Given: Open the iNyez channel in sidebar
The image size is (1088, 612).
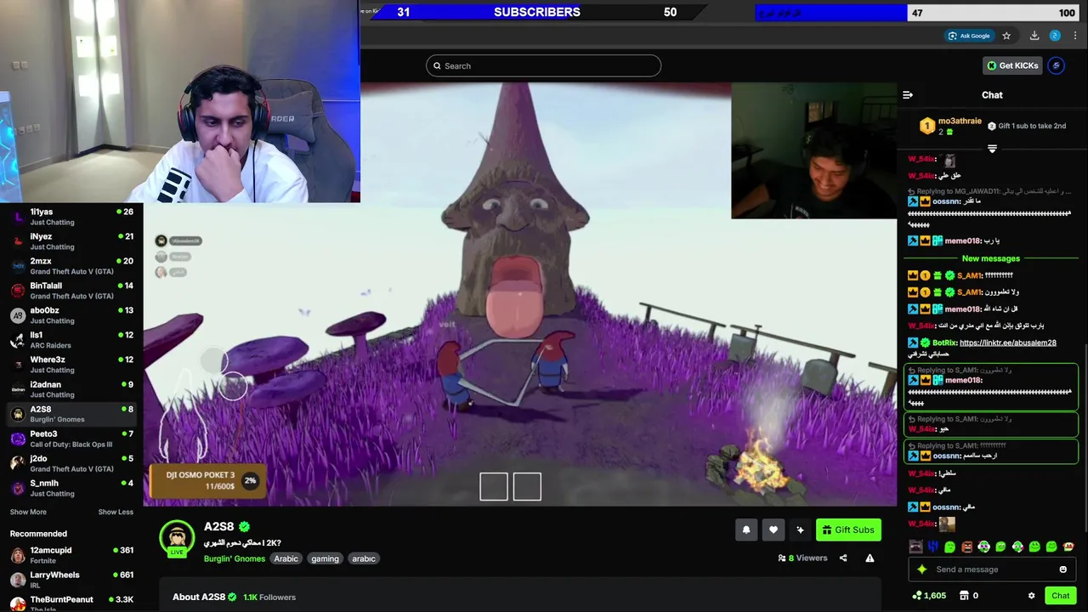Looking at the screenshot, I should pos(71,241).
